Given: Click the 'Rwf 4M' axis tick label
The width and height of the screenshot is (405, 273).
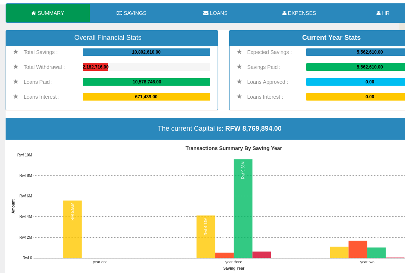Looking at the screenshot, I should click(x=26, y=216).
